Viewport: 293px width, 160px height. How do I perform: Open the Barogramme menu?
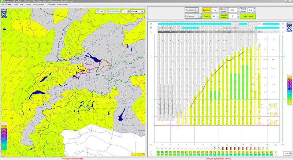(x=38, y=4)
